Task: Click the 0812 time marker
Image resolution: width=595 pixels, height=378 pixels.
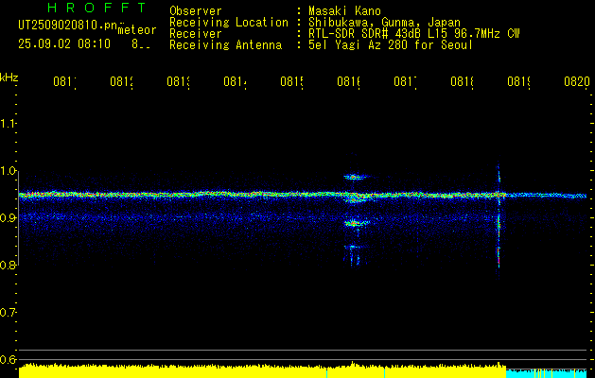Action: tap(121, 82)
